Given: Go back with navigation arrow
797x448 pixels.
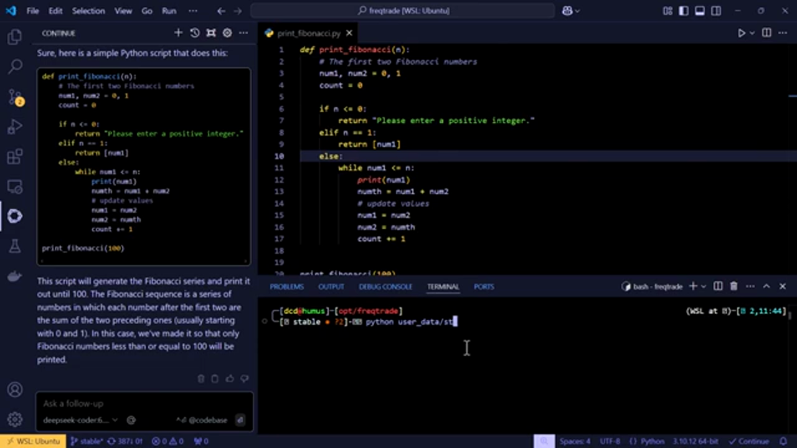Looking at the screenshot, I should 222,11.
